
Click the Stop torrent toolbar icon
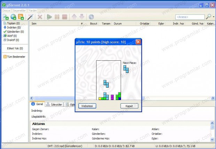pos(64,16)
